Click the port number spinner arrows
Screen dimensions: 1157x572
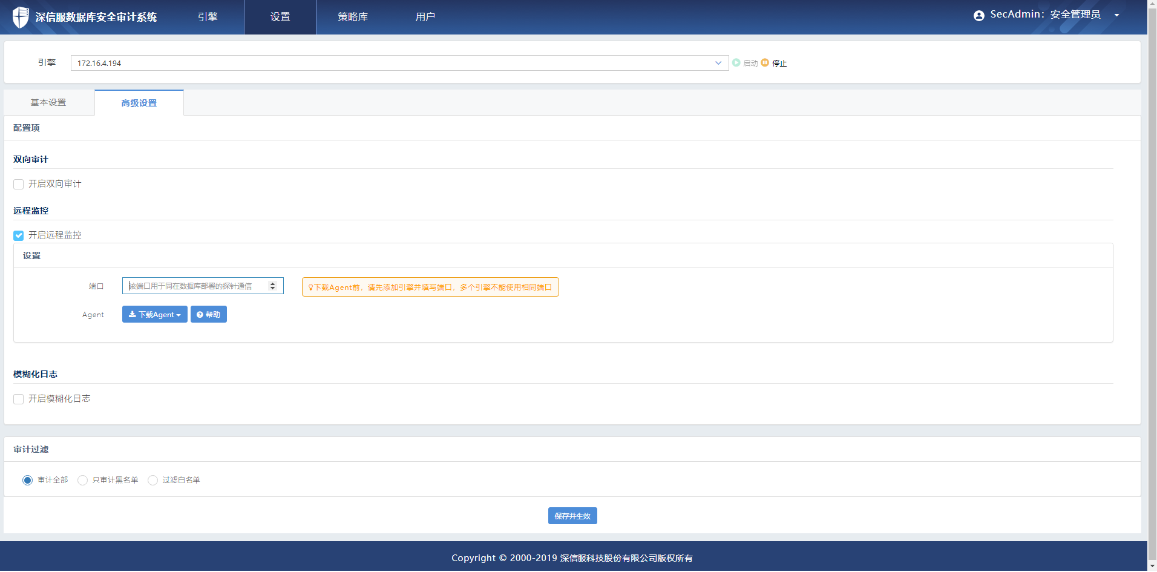273,286
